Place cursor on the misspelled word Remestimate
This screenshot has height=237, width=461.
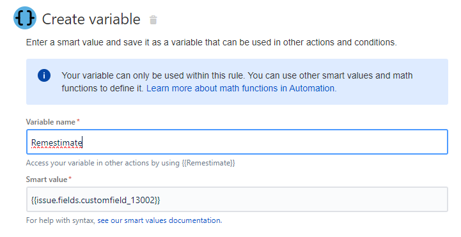(x=56, y=142)
